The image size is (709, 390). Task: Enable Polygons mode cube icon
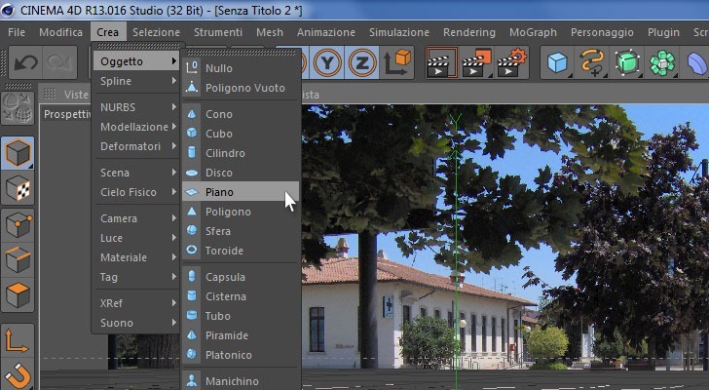coord(18,295)
